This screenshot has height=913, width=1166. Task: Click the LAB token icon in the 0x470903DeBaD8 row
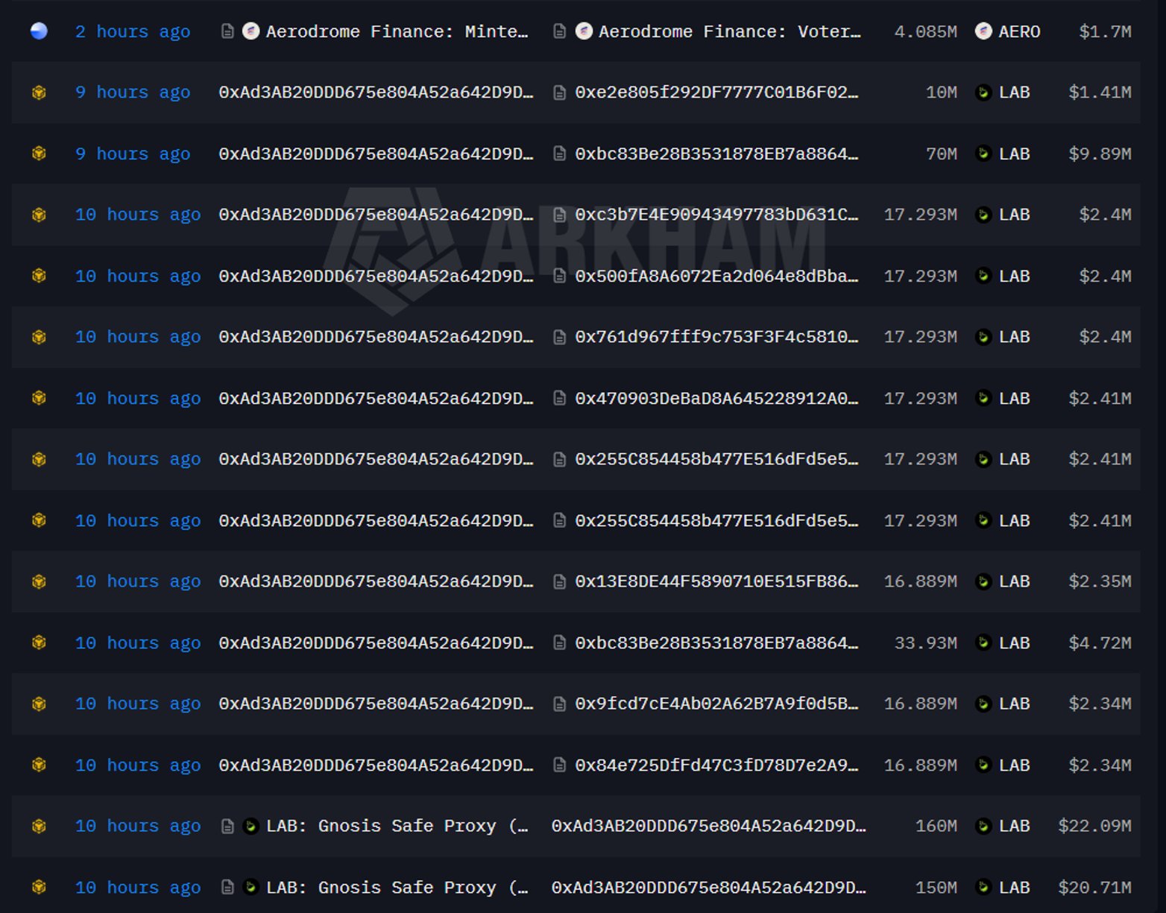(983, 398)
